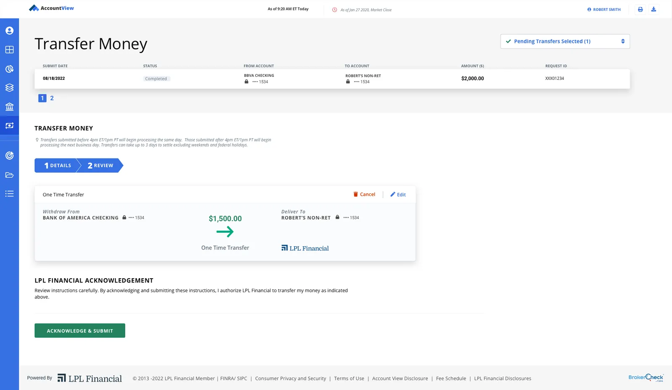This screenshot has height=390, width=672.
Task: Click As of 9:20 AM ET Today text
Action: click(x=288, y=9)
